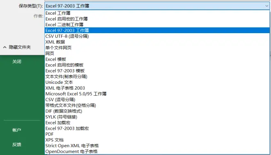
Task: Choose XML 电子表格 2003 format
Action: point(157,88)
